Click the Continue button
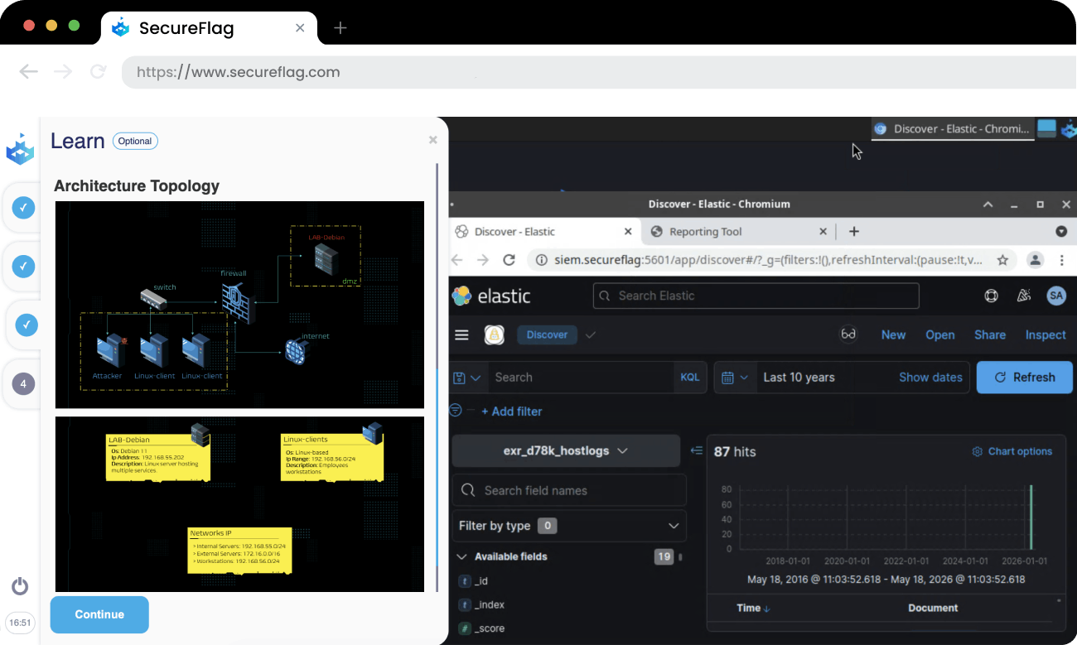The height and width of the screenshot is (645, 1077). click(x=99, y=614)
